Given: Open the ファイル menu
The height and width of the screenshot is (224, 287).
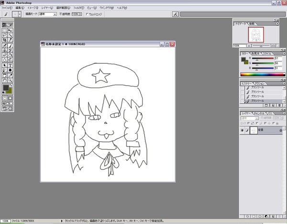Looking at the screenshot, I should coord(7,8).
